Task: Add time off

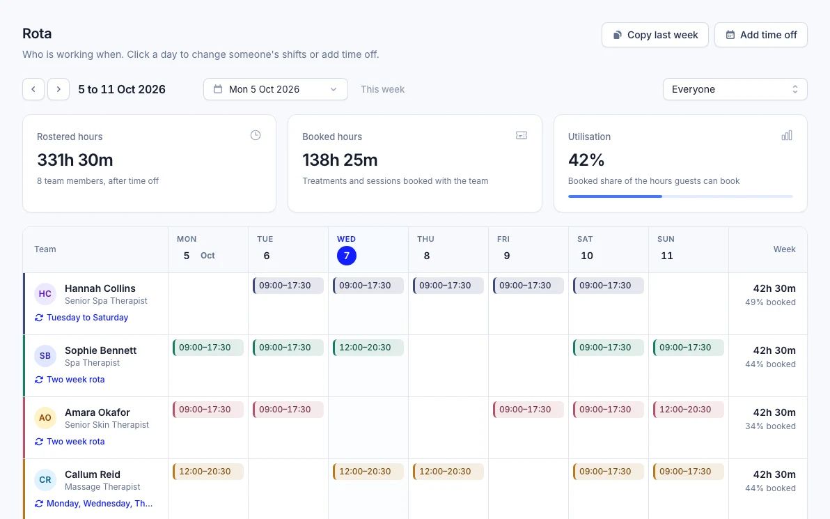Action: 760,35
